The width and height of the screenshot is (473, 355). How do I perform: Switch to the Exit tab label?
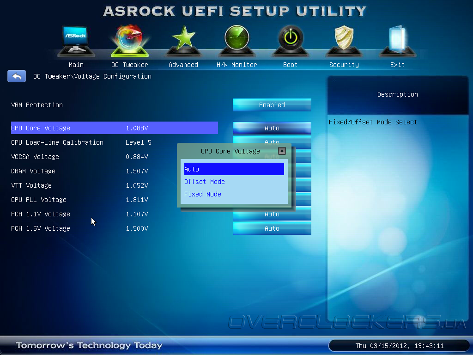point(397,65)
